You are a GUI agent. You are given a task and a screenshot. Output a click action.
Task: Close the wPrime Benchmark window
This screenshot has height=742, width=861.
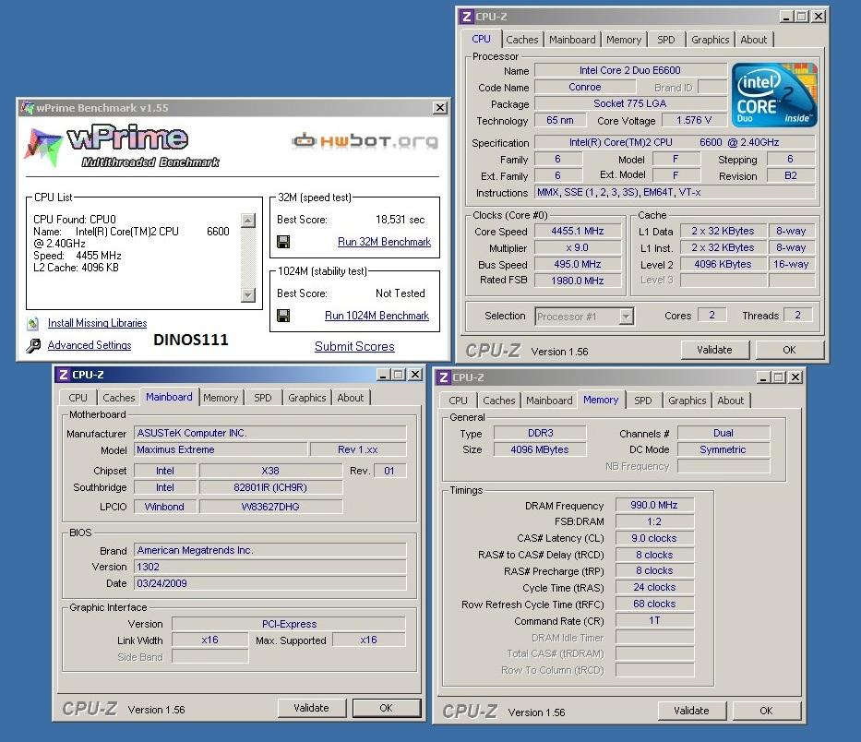click(440, 108)
